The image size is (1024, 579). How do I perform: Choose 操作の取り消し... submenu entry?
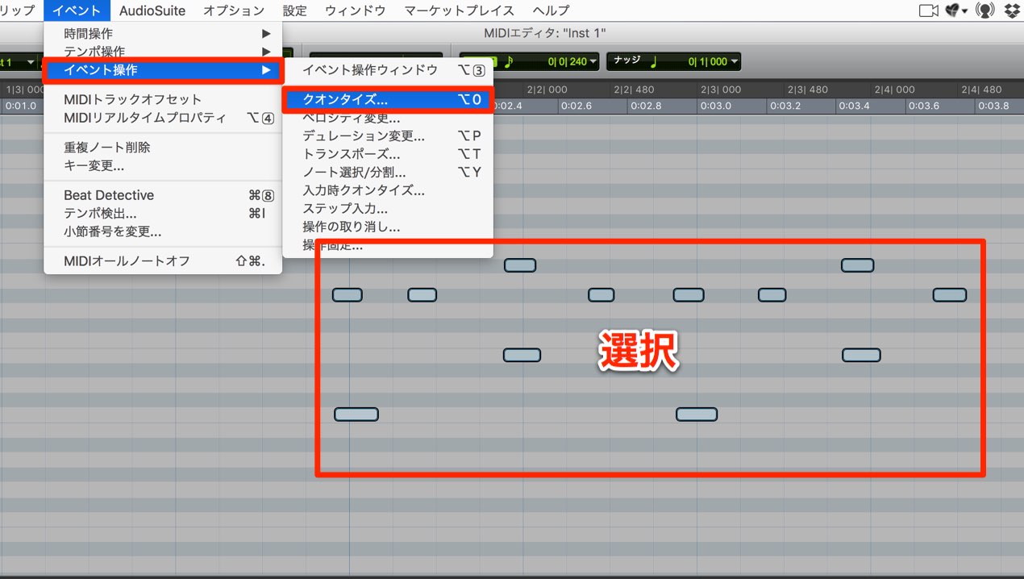388,227
